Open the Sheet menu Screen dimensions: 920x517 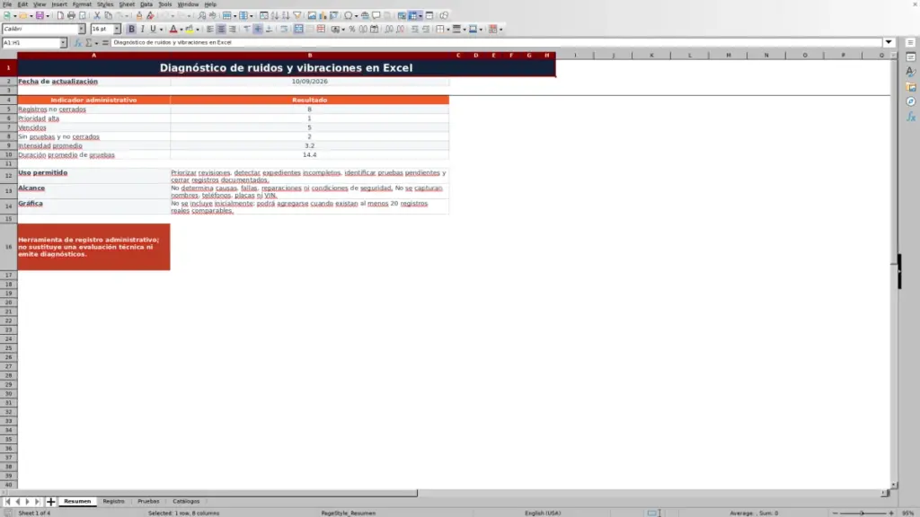pos(127,4)
